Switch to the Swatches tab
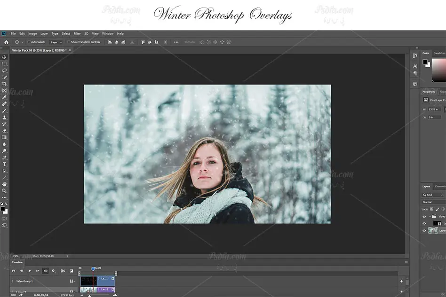This screenshot has height=297, width=446. click(439, 53)
